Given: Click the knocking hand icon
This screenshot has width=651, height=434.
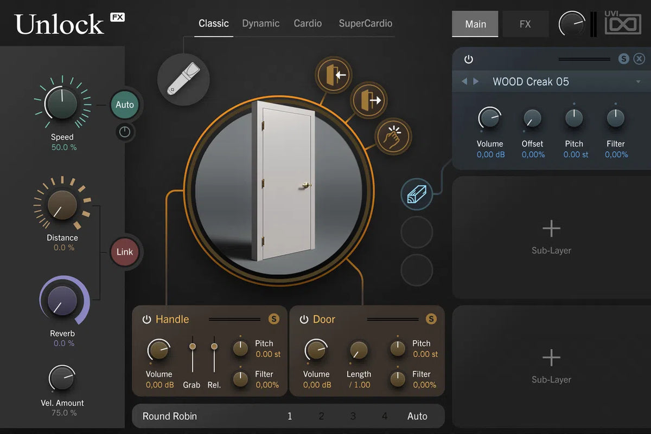Looking at the screenshot, I should click(x=393, y=137).
